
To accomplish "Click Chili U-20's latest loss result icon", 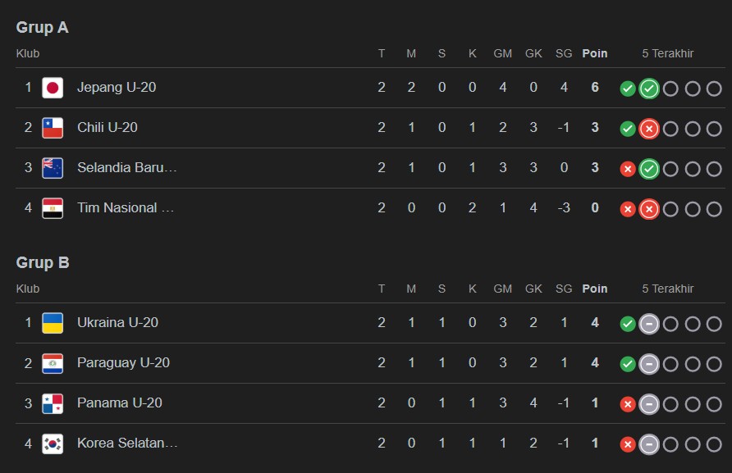I will coord(649,128).
